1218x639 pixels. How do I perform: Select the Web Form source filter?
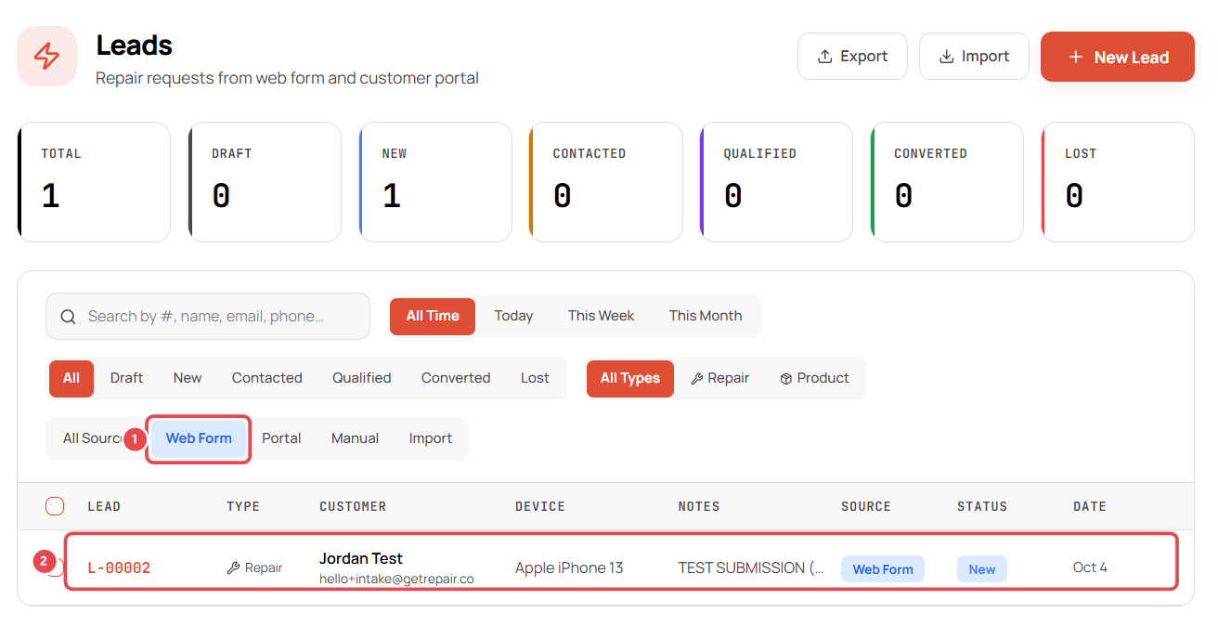[199, 438]
